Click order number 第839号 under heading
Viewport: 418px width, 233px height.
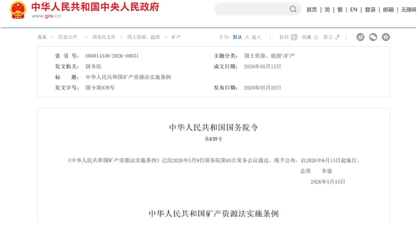pos(214,139)
